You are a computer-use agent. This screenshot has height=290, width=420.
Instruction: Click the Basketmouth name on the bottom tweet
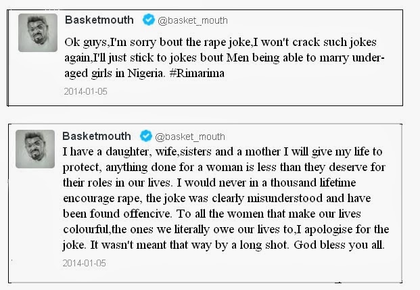coord(98,135)
